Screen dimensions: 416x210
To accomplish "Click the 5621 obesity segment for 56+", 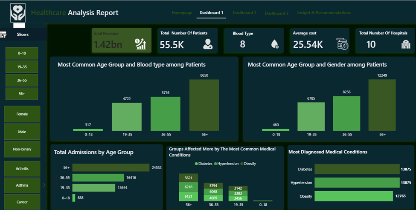I will (x=188, y=178).
